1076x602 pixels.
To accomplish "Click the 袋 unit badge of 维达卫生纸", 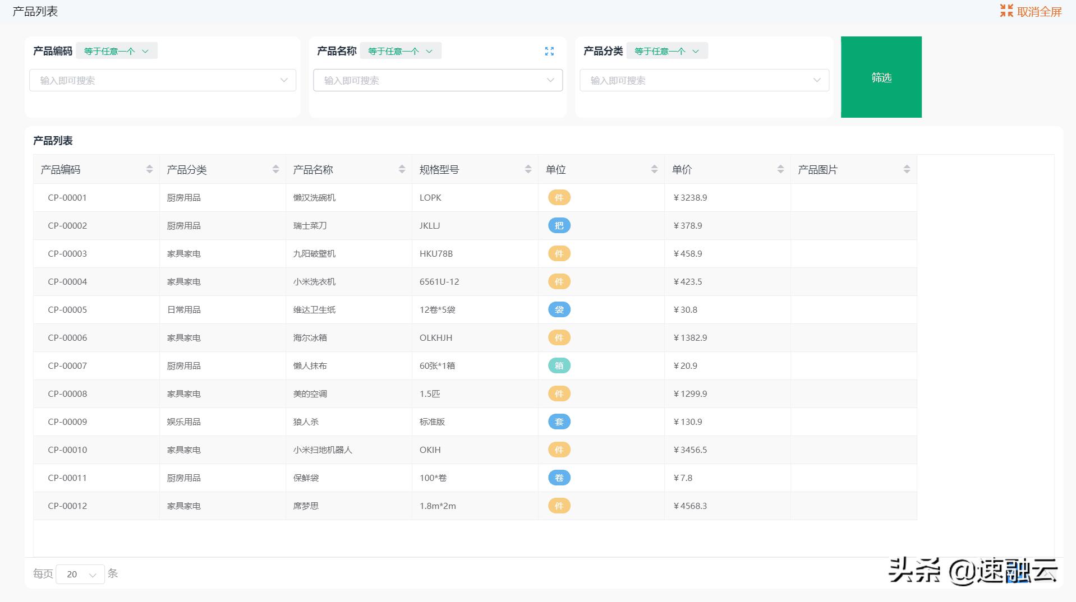I will coord(559,309).
